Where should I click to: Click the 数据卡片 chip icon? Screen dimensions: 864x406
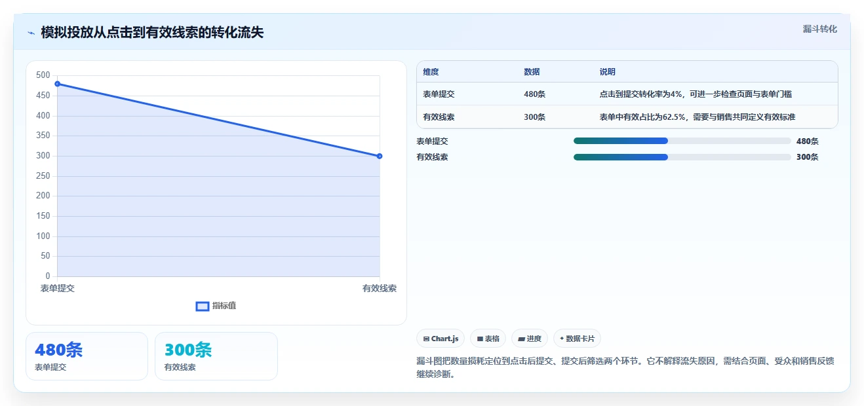pos(562,339)
